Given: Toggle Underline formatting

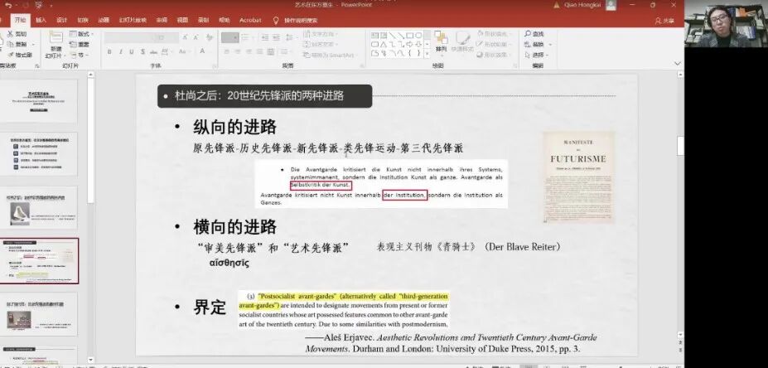Looking at the screenshot, I should point(132,51).
